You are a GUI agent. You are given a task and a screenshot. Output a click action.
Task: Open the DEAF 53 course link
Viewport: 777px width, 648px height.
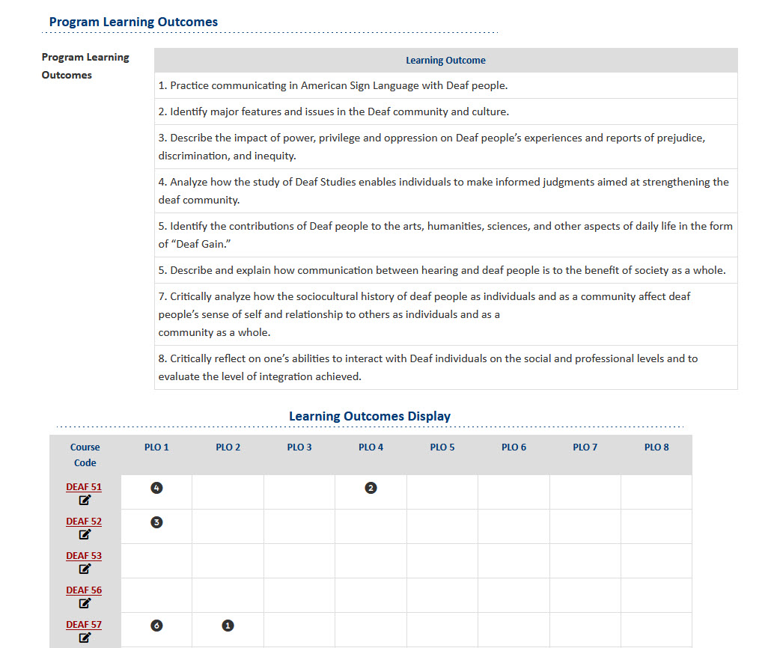[x=84, y=556]
